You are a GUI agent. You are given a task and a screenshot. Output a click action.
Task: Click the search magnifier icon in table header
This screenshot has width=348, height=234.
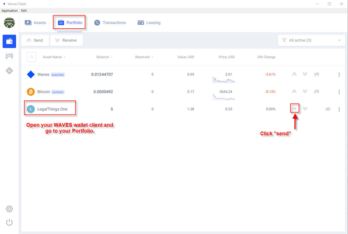(32, 57)
